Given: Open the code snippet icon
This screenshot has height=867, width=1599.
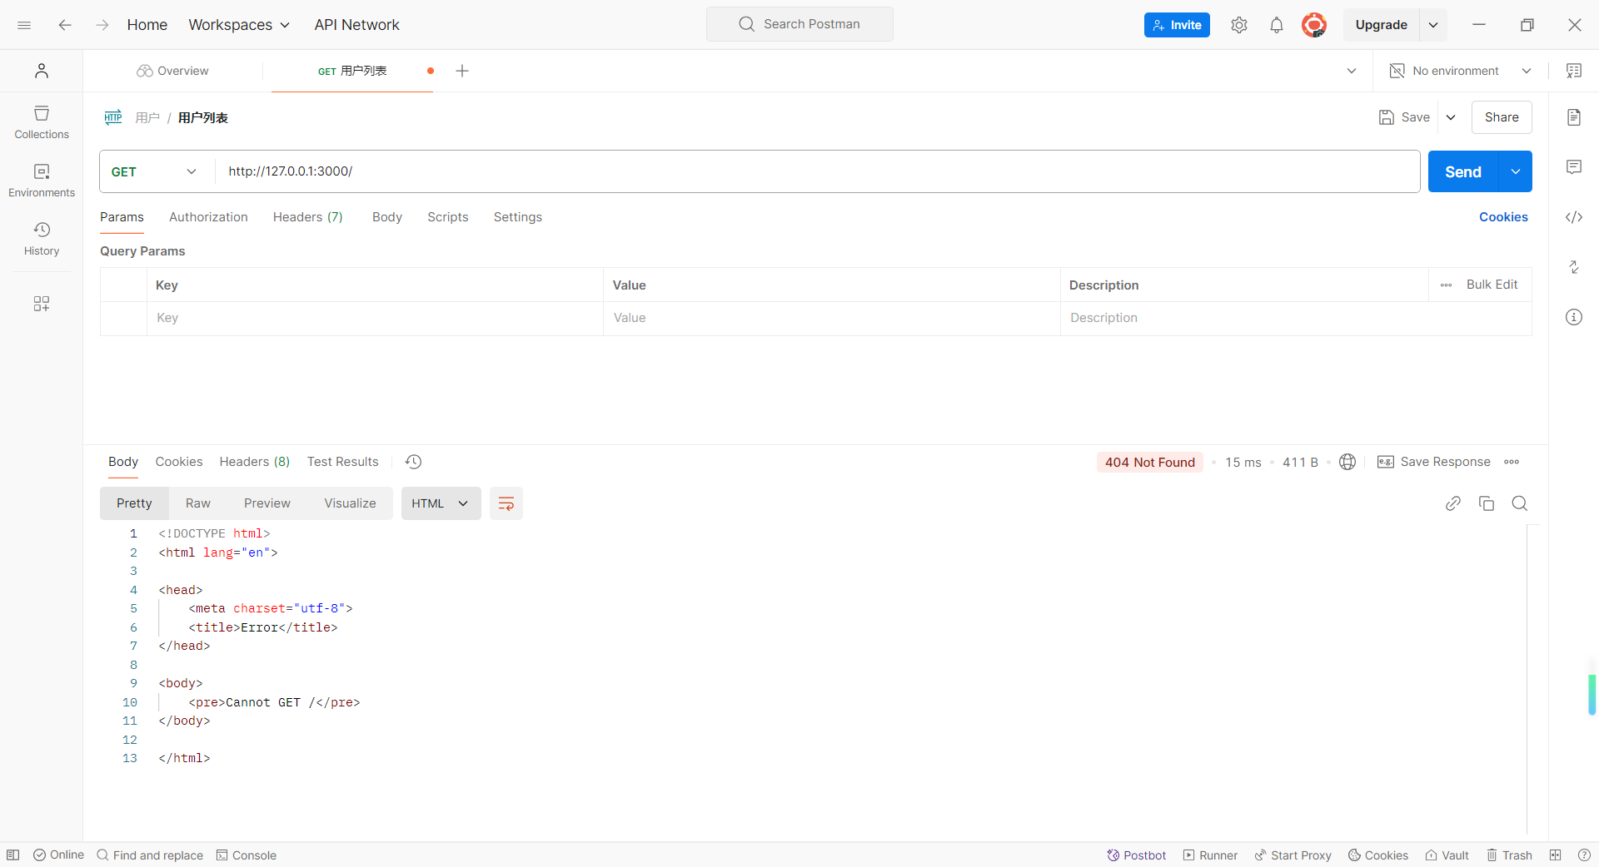Looking at the screenshot, I should (1574, 217).
